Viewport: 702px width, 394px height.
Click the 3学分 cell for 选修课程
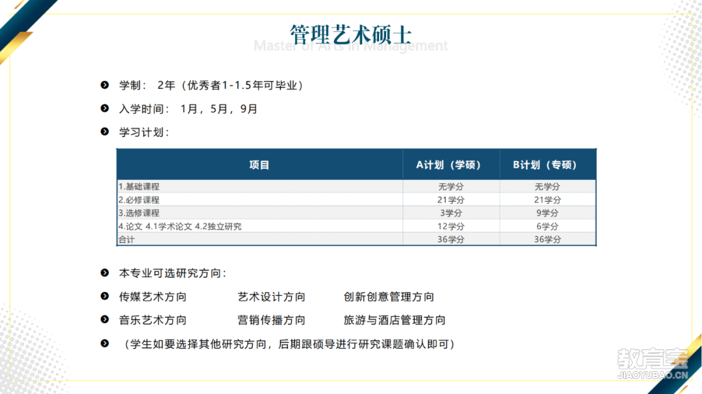click(x=451, y=213)
